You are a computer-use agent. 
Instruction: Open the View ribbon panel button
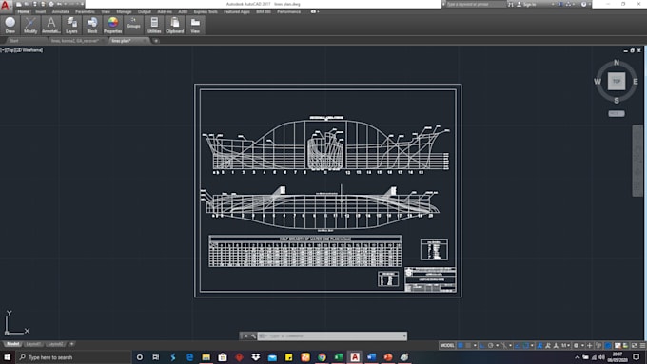coord(195,25)
